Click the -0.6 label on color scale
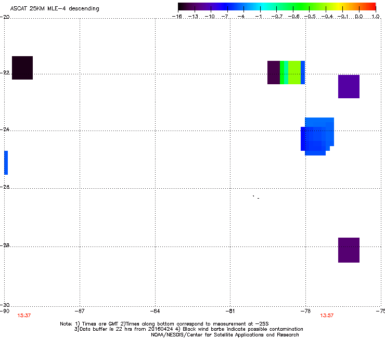 coord(293,17)
